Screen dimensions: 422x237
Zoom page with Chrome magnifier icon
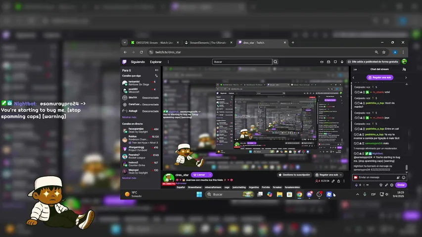point(376,52)
